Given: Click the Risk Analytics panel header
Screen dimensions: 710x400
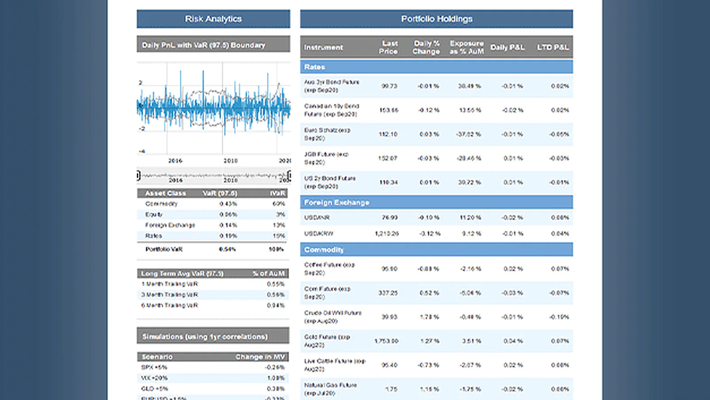Looking at the screenshot, I should pos(213,19).
